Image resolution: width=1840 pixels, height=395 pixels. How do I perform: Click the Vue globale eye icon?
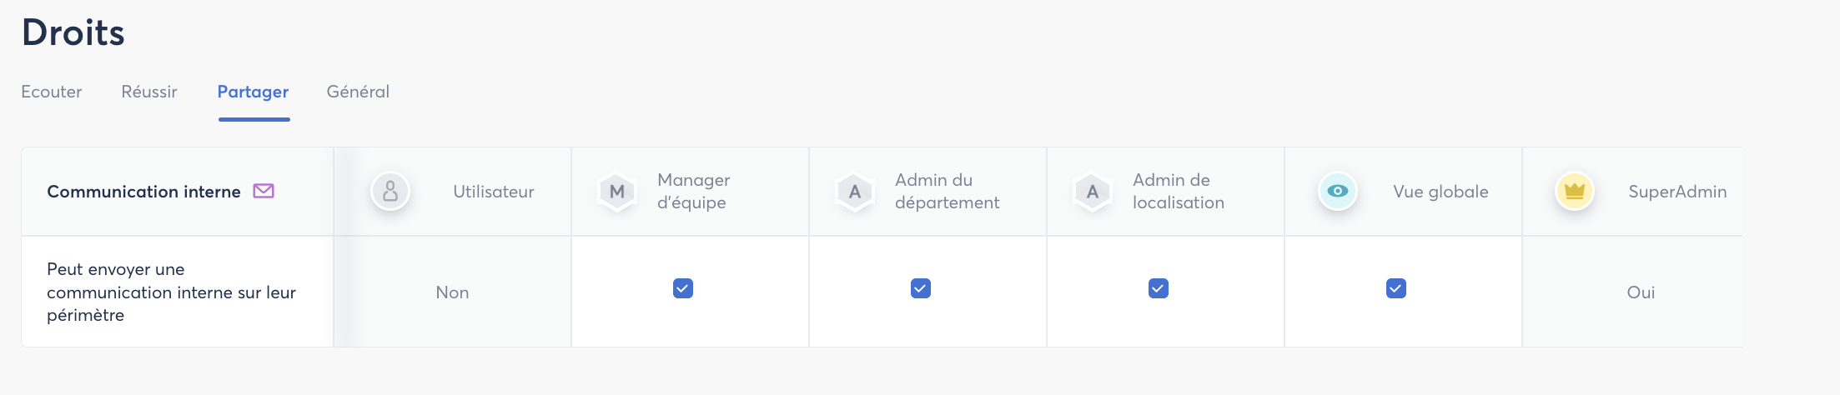1338,191
